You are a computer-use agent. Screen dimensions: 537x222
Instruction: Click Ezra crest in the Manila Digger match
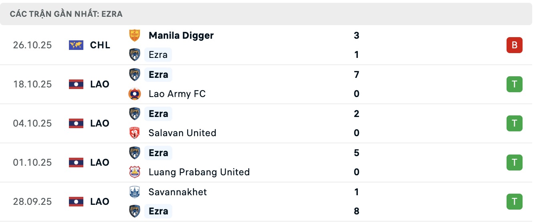135,55
